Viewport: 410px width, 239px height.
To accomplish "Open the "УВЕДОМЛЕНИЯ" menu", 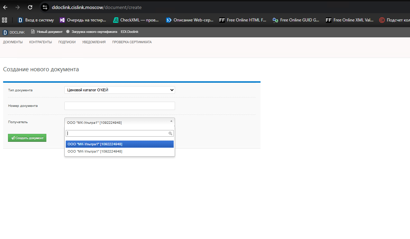I will [94, 42].
